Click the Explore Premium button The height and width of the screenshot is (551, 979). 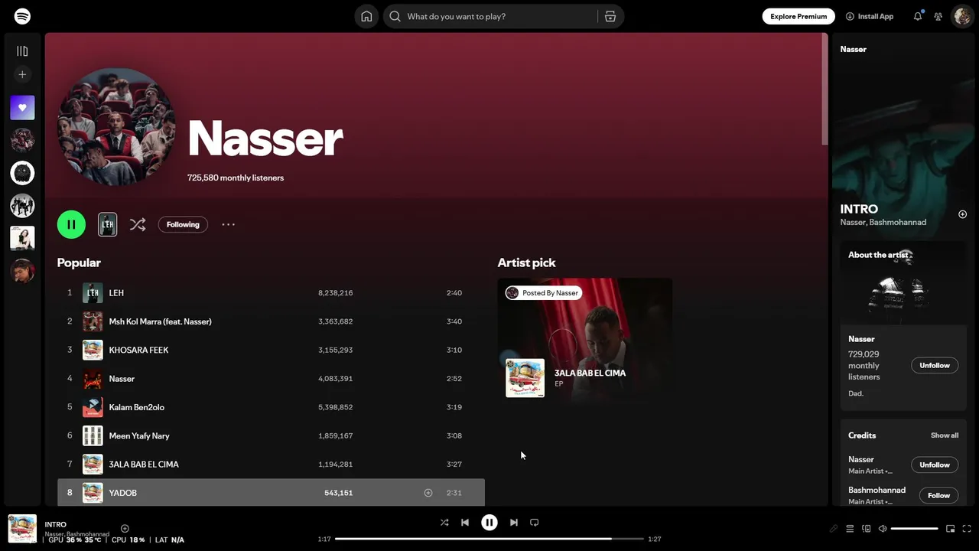[798, 16]
